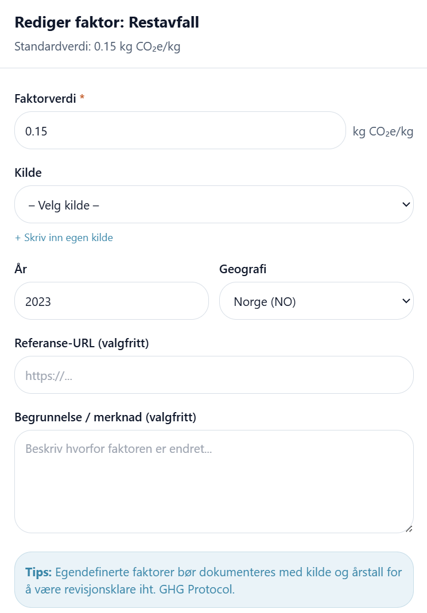
Task: Click the Referanse-URL (valgfritt) label
Action: [x=81, y=343]
